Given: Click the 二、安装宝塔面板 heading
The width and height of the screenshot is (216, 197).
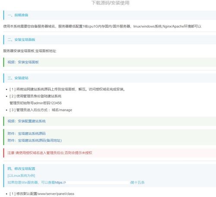Looking at the screenshot, I should tap(21, 40).
